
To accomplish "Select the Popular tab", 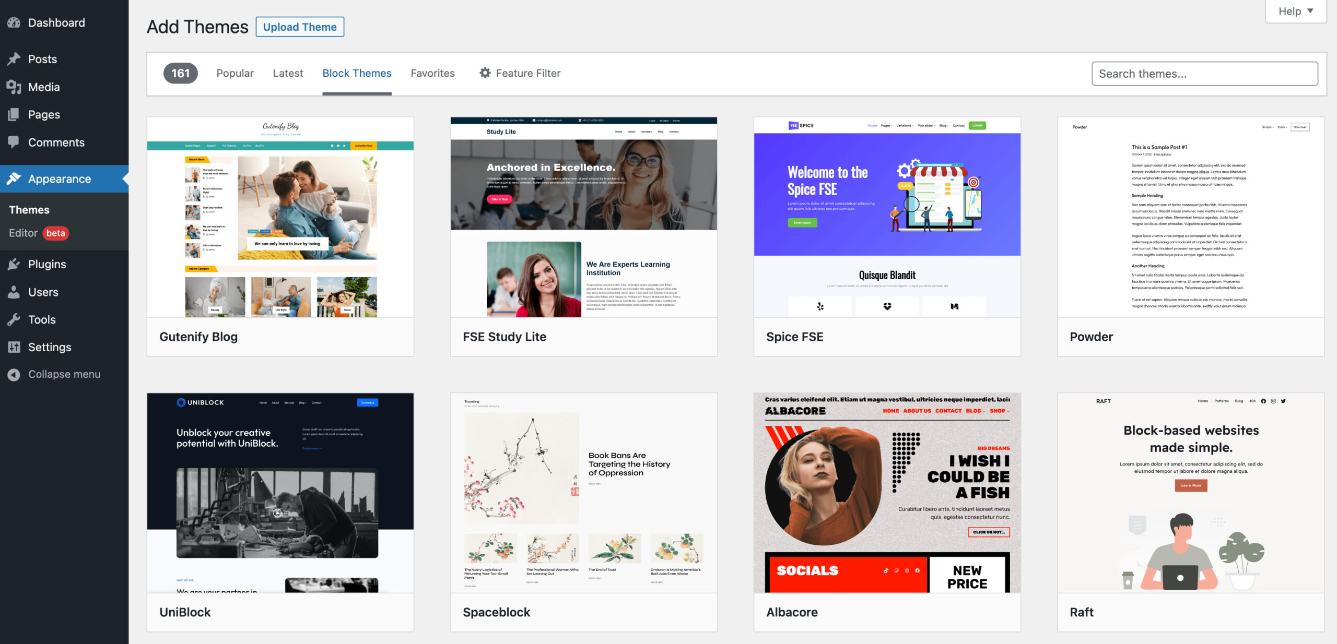I will tap(234, 73).
